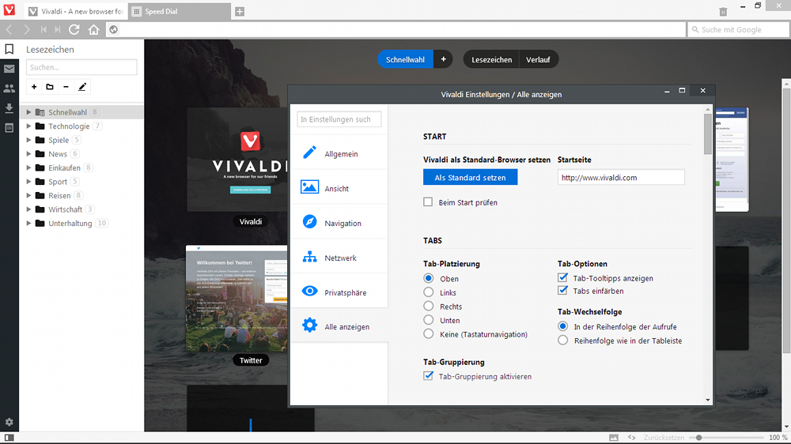The width and height of the screenshot is (791, 444).
Task: Select Keine (Tastaturnavigation) option
Action: tap(428, 333)
